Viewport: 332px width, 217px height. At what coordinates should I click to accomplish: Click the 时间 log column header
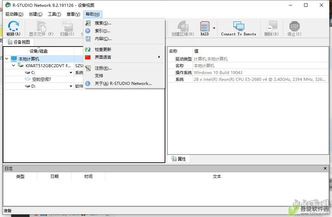(88, 177)
